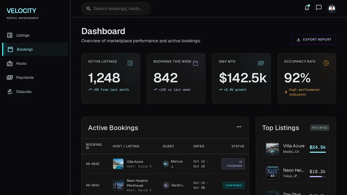Click the Hosts badge sidebar icon
This screenshot has width=347, height=195.
pos(10,64)
